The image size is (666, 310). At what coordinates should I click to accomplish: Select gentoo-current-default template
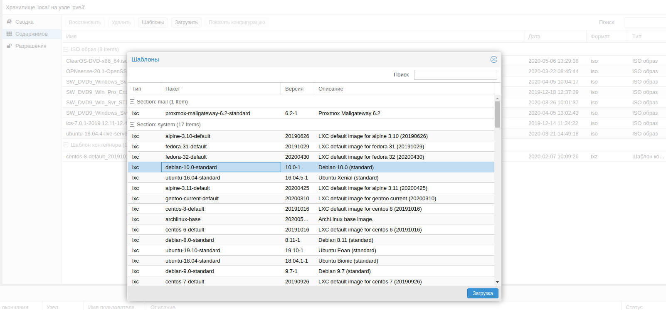pos(311,199)
